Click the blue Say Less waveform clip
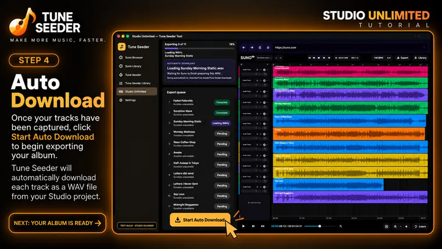 [x=328, y=184]
